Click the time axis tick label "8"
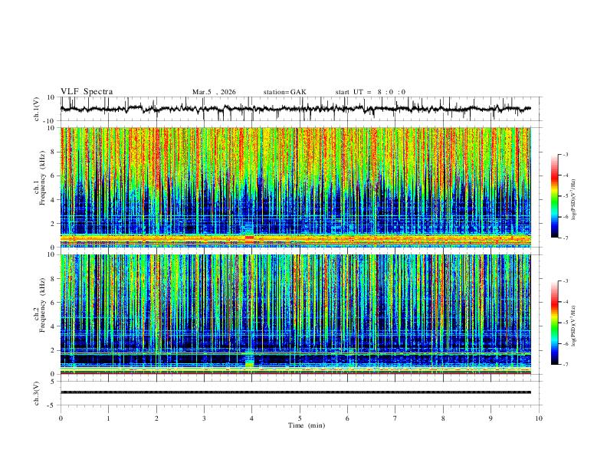Viewport: 607px width, 469px height. pyautogui.click(x=443, y=418)
